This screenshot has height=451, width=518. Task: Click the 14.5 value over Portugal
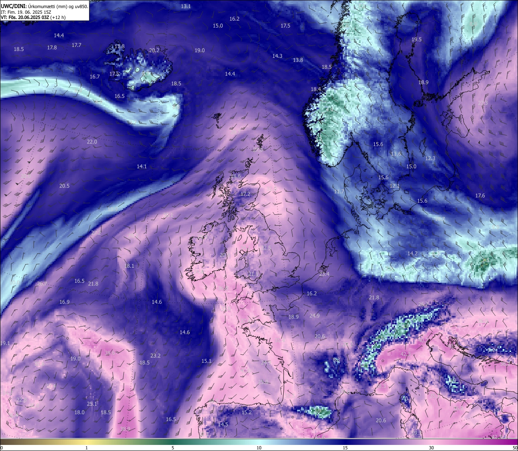tap(223, 425)
